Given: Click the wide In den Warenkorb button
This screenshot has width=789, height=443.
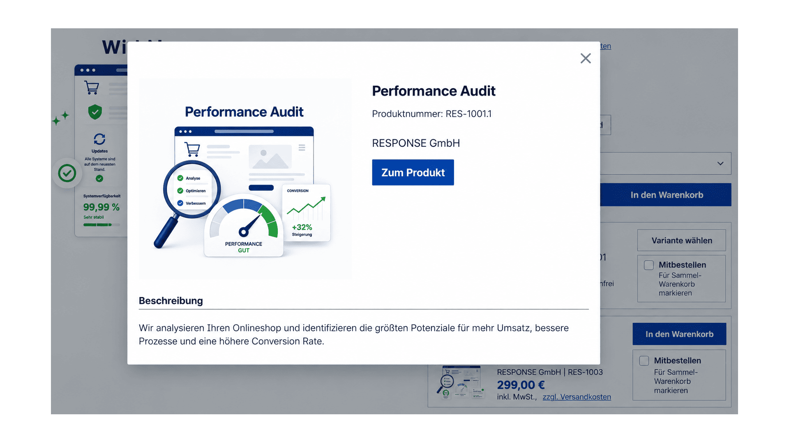Looking at the screenshot, I should click(x=666, y=195).
